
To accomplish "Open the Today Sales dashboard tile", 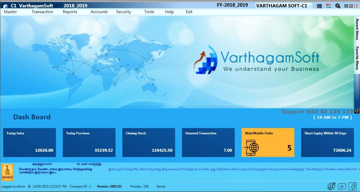I will point(29,142).
